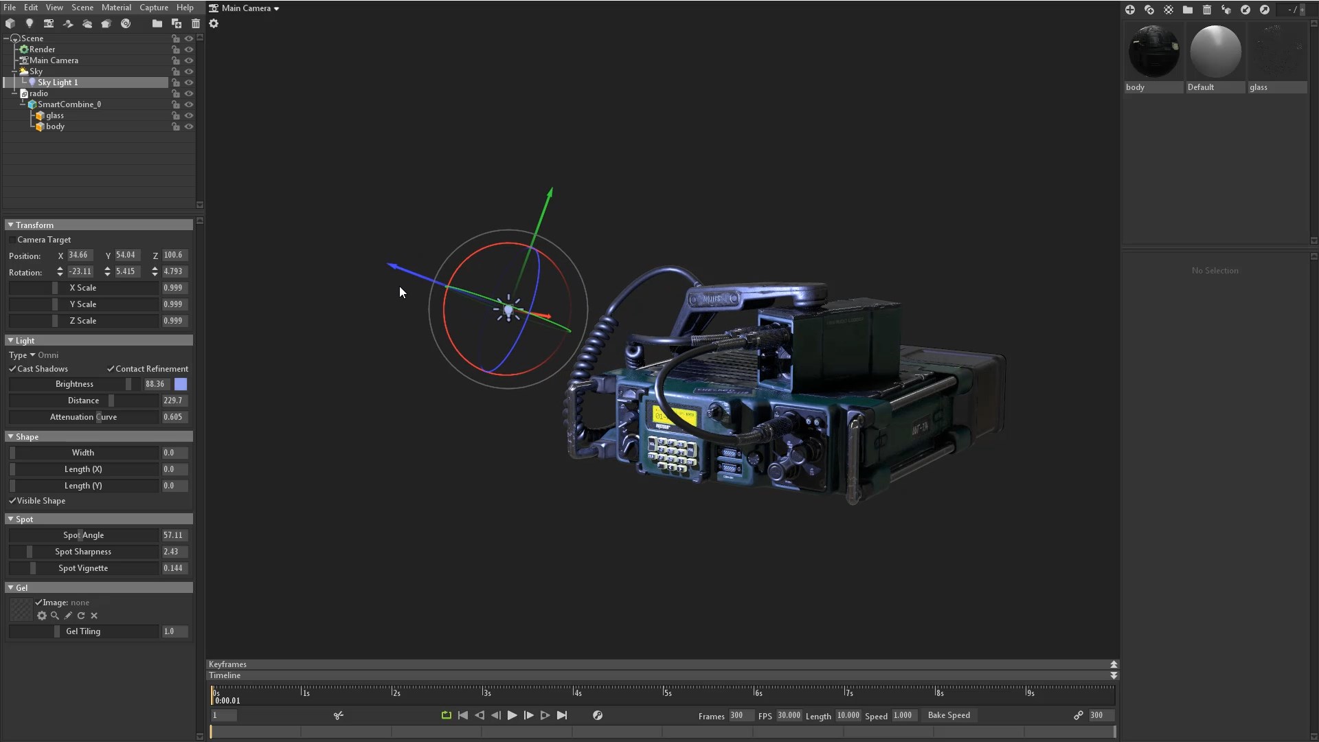The image size is (1319, 742).
Task: Toggle Cast Shadows checkbox
Action: (x=13, y=369)
